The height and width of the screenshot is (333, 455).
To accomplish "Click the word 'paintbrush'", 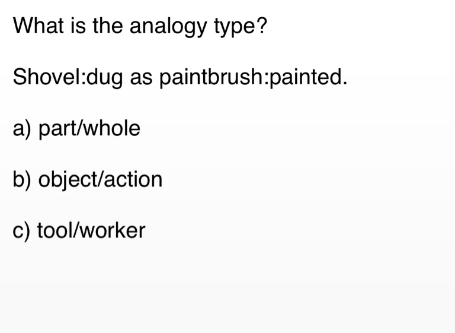I will 214,78.
